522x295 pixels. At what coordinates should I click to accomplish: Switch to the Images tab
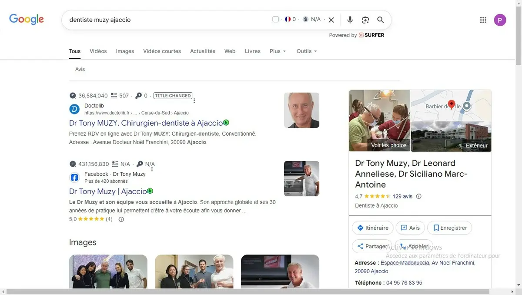(125, 51)
